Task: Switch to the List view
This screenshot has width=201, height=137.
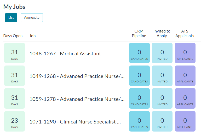Action: [11, 18]
